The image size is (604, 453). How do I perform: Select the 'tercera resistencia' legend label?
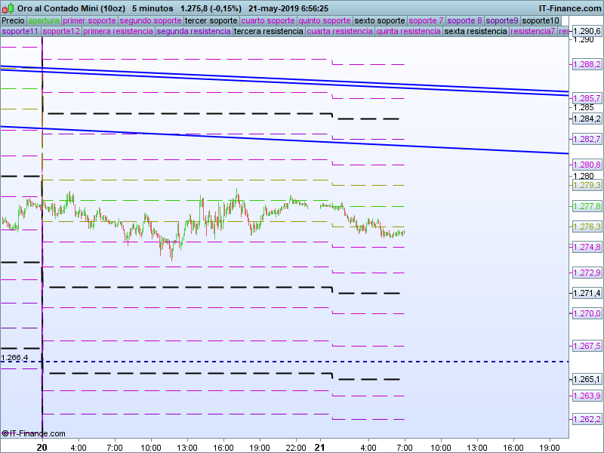pos(269,32)
